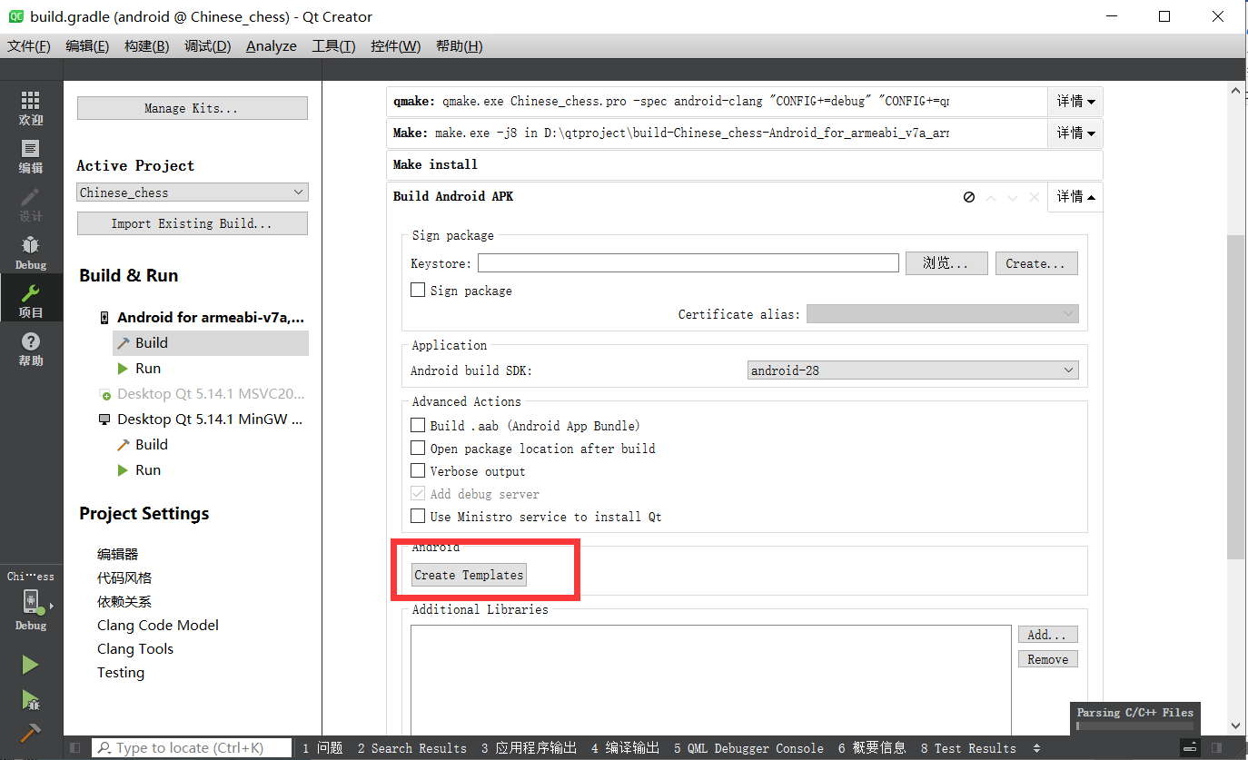Open the 工具(T) menu
The image size is (1248, 760).
coord(335,45)
